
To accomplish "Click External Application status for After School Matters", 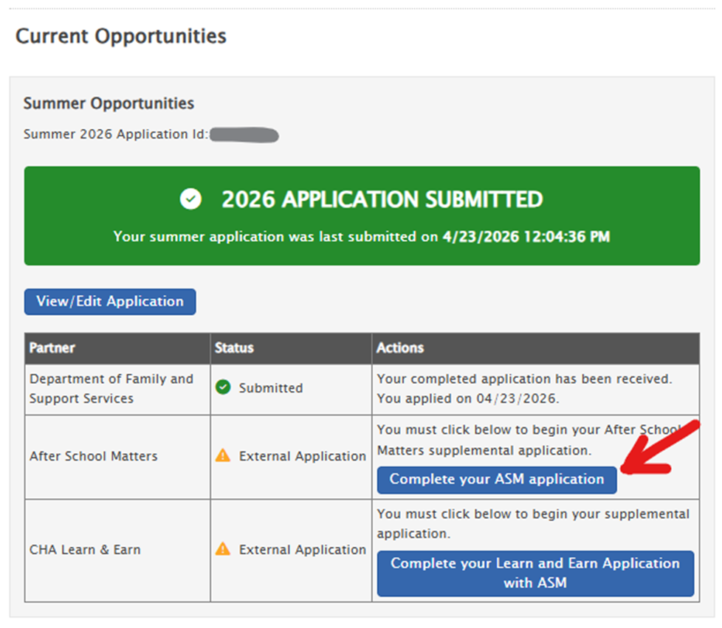I will pos(302,456).
